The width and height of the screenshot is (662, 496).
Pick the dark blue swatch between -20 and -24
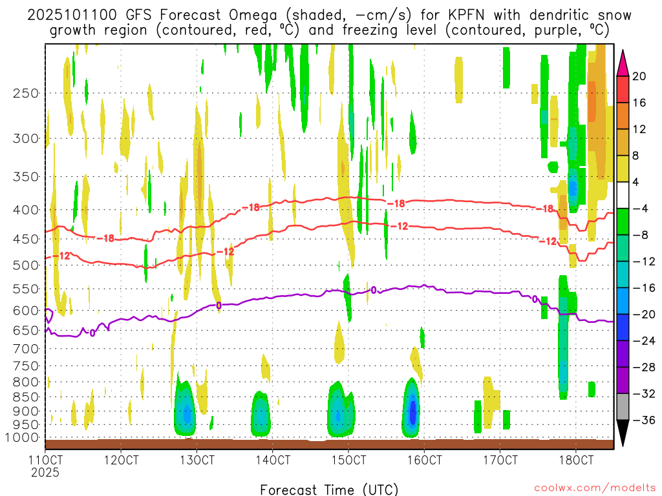[x=623, y=327]
